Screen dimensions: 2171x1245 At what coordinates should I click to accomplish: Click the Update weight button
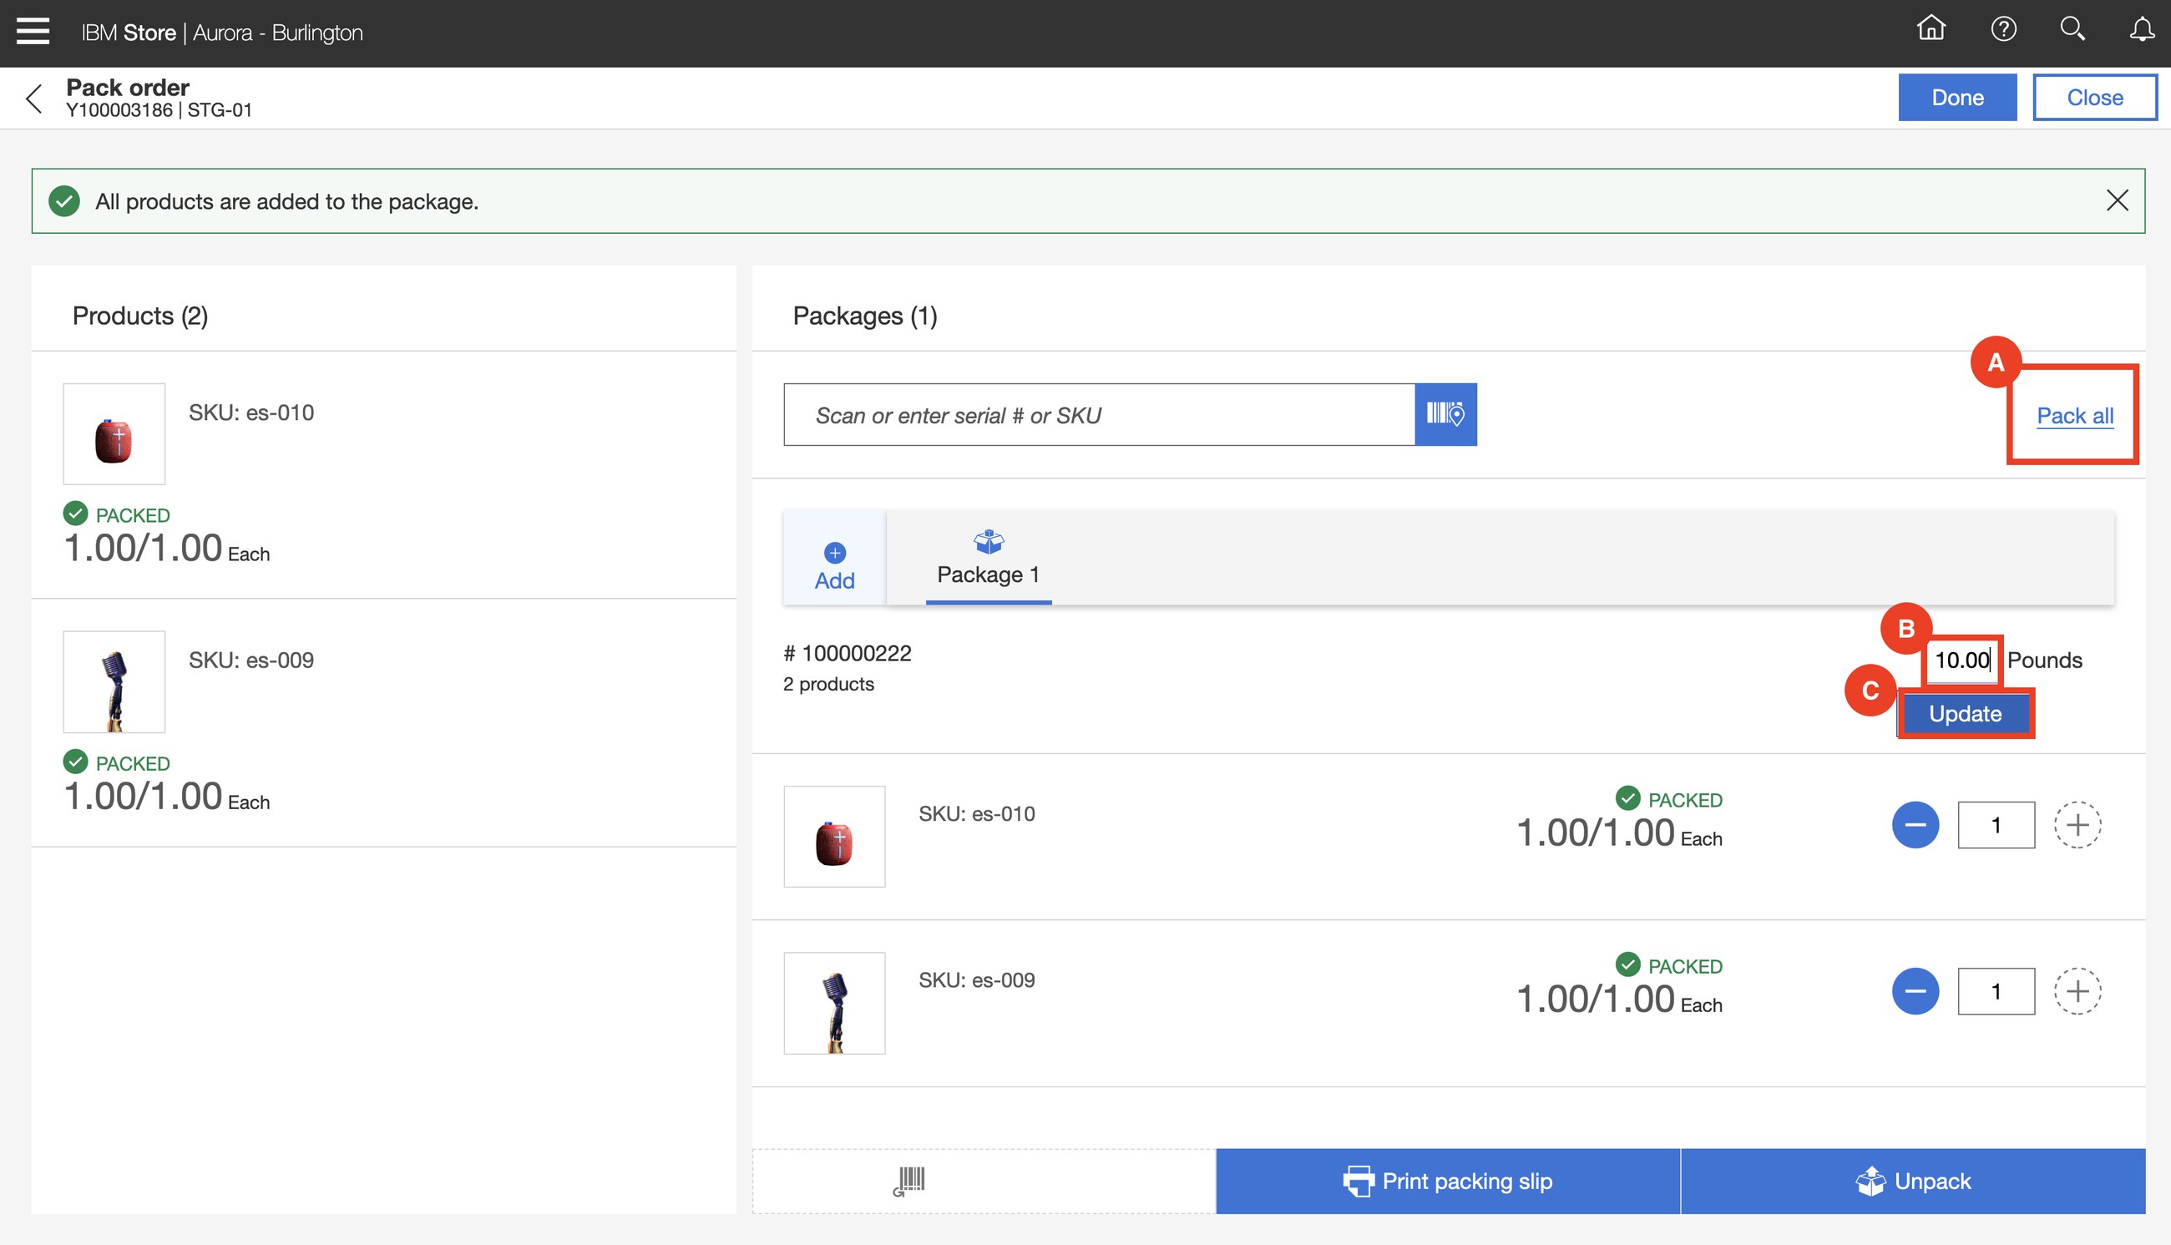tap(1965, 713)
